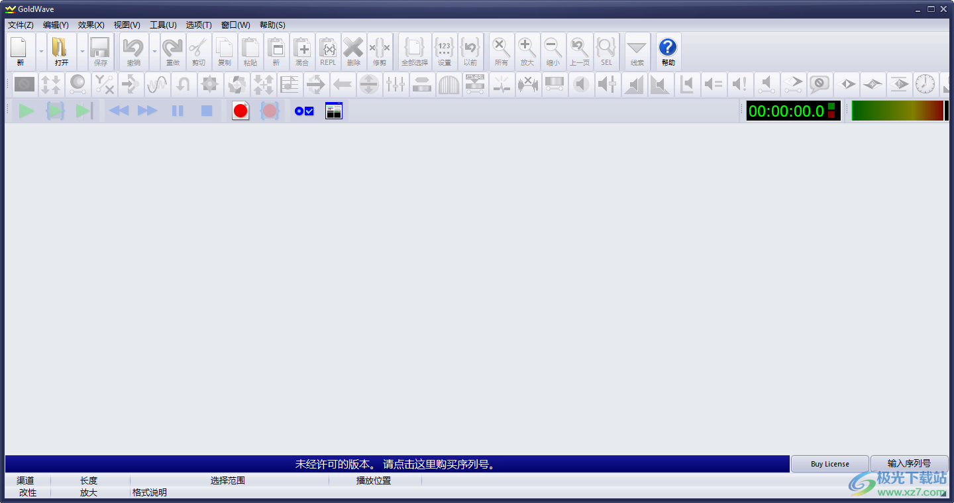Open control properties checkmark icon
Viewport: 954px width, 503px height.
304,111
